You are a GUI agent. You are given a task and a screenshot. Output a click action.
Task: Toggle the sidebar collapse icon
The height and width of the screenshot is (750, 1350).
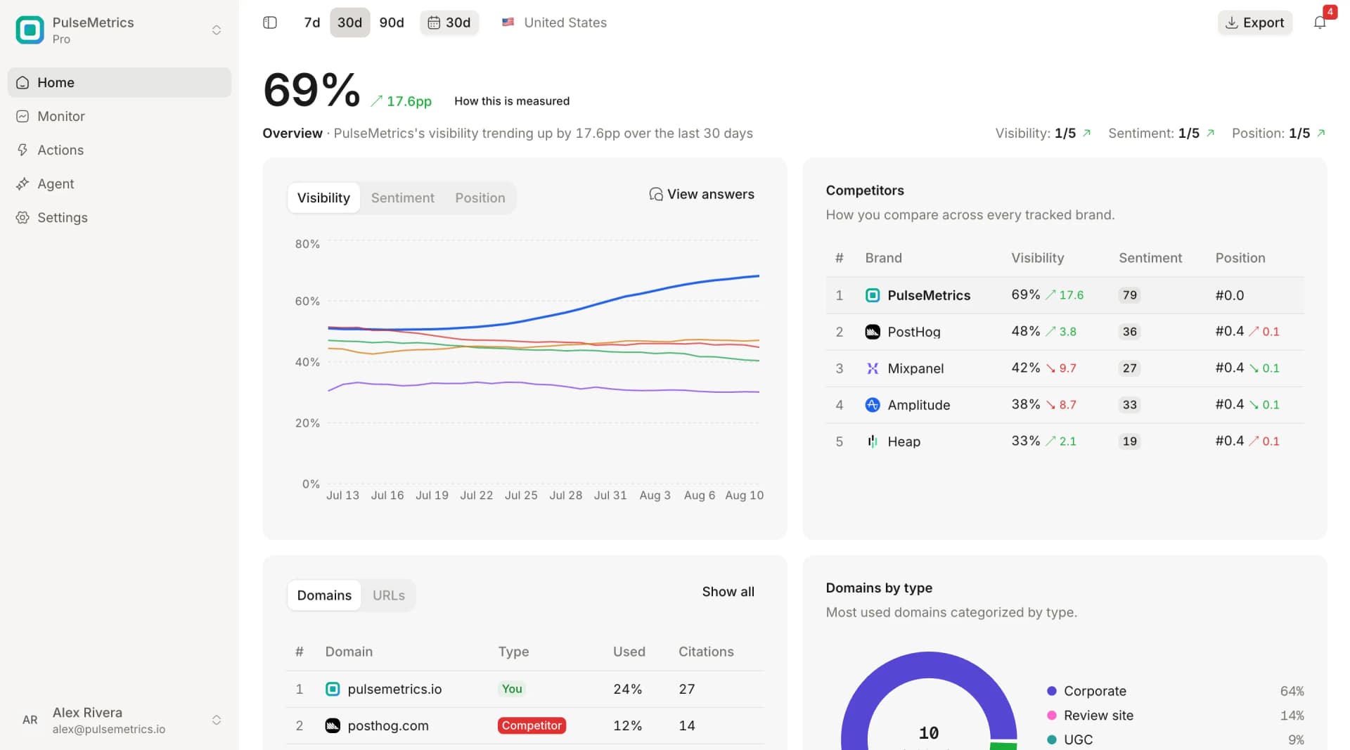[x=270, y=22]
